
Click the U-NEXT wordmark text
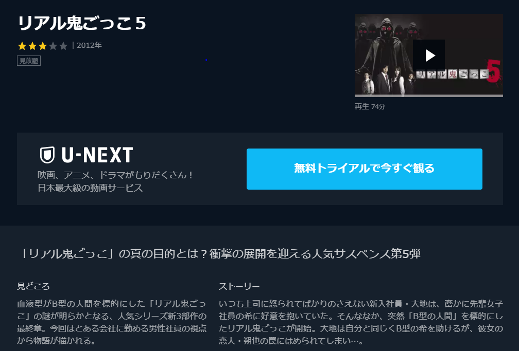(x=97, y=155)
